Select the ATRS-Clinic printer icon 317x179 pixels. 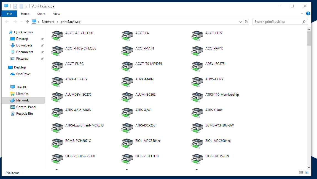(197, 112)
